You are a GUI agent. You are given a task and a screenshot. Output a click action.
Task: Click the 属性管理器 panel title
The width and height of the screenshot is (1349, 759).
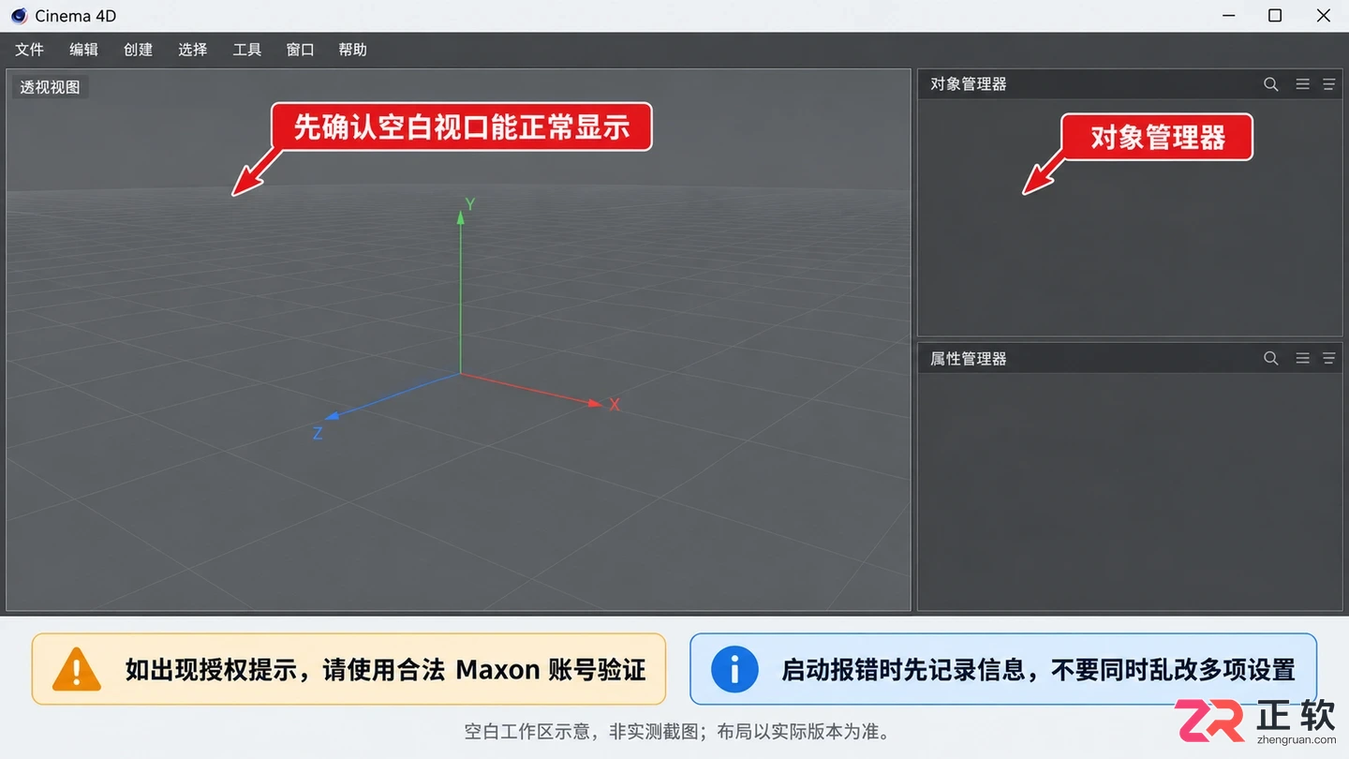click(x=968, y=358)
